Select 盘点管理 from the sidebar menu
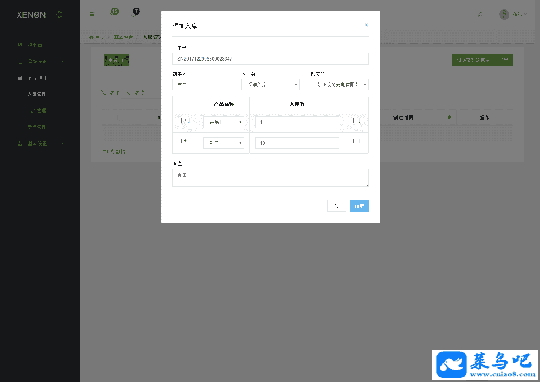540x382 pixels. [37, 127]
